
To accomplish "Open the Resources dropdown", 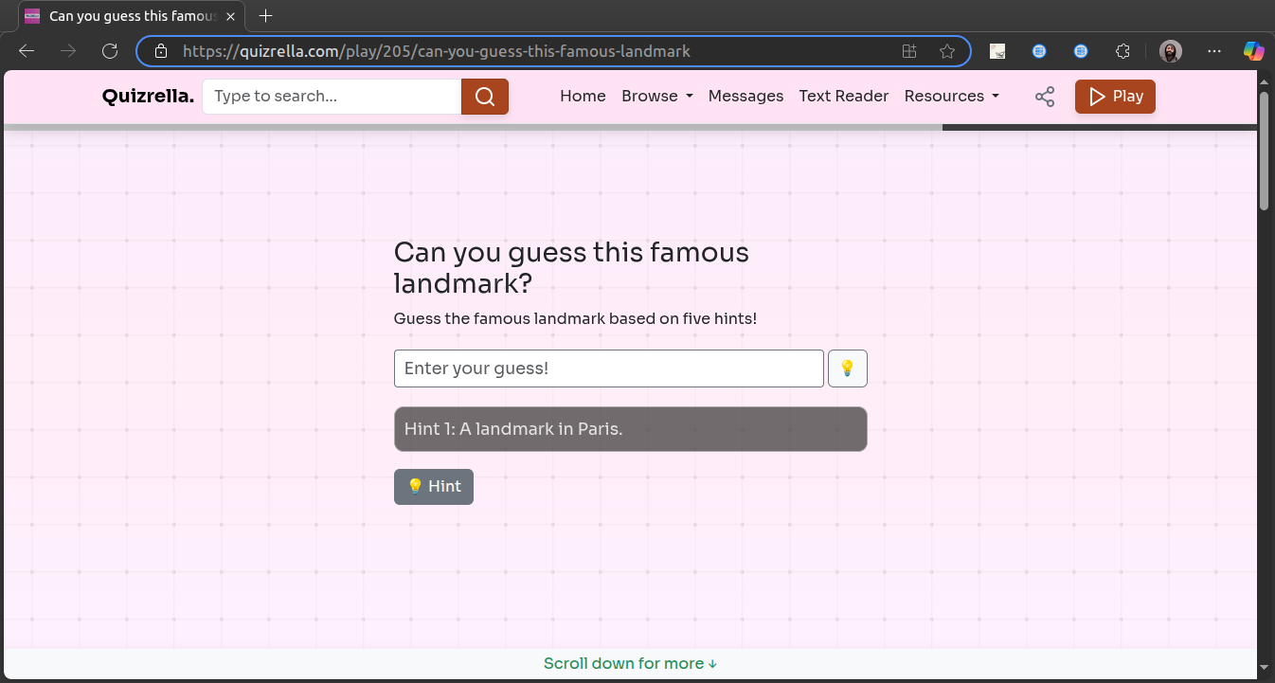I will pos(952,96).
